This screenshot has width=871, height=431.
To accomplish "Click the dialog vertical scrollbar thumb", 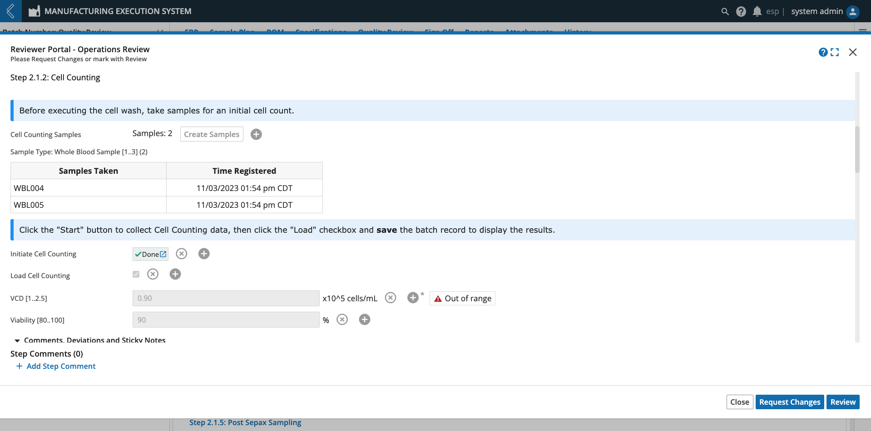I will click(857, 150).
